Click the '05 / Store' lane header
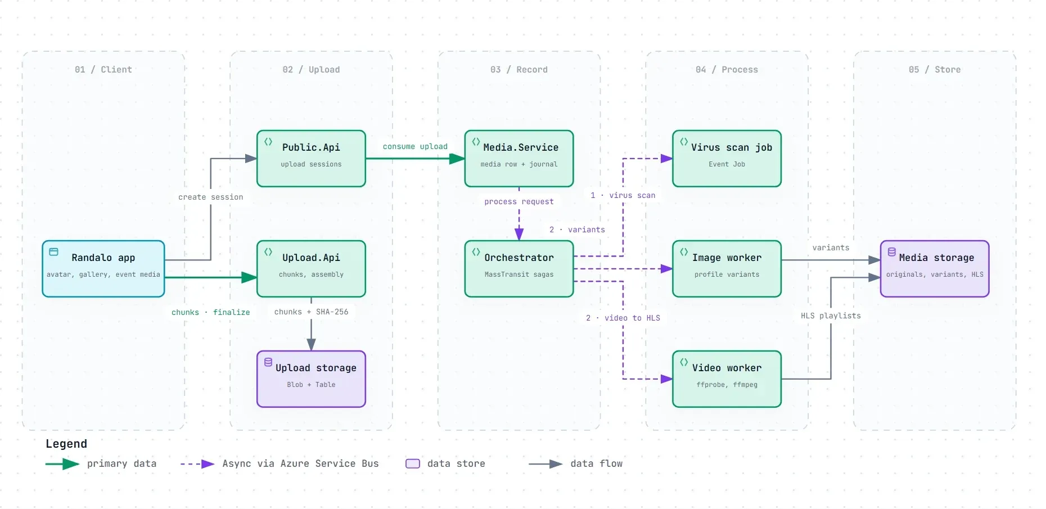 (935, 70)
